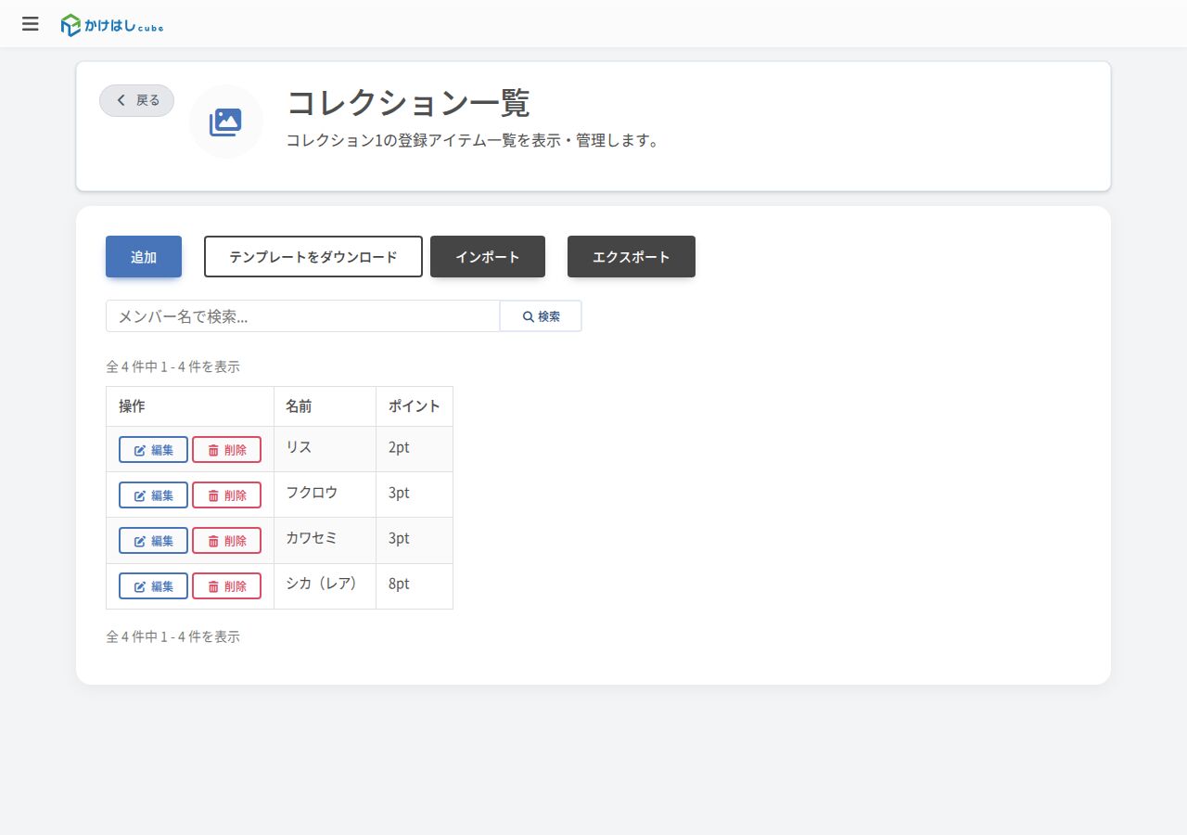
Task: Click the カワセミ row's 3pt value
Action: point(399,538)
